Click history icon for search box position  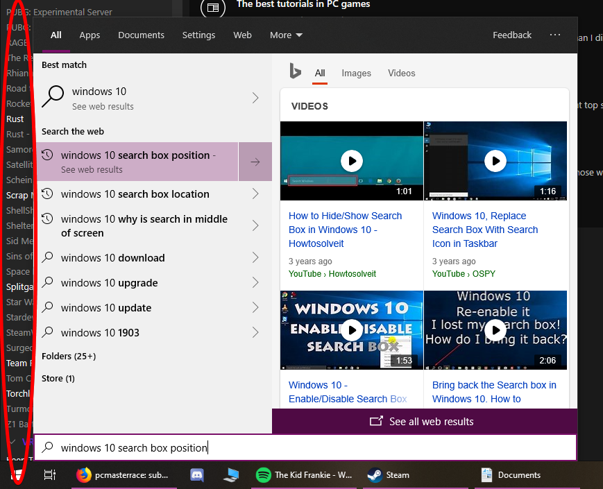(47, 155)
